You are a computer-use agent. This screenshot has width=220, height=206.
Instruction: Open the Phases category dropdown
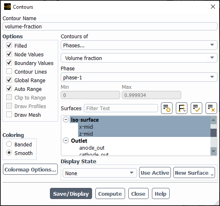pyautogui.click(x=139, y=45)
